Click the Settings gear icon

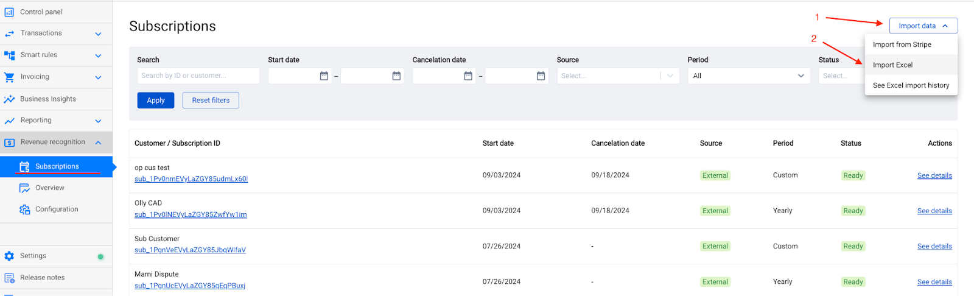tap(9, 256)
